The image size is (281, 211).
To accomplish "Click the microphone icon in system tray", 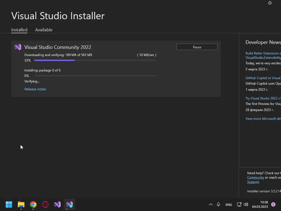I will 218,204.
